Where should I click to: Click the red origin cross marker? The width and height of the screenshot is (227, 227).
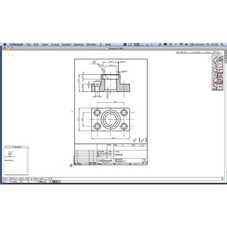point(71,166)
